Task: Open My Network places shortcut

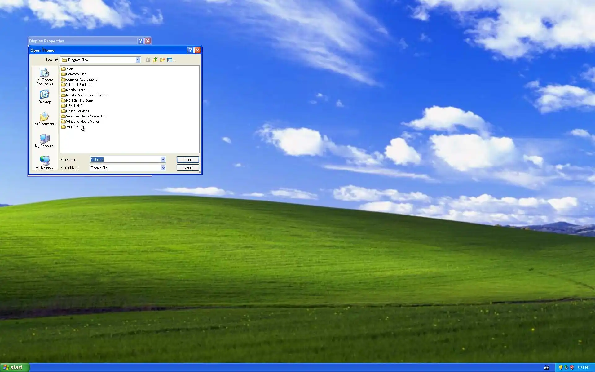Action: [x=45, y=163]
